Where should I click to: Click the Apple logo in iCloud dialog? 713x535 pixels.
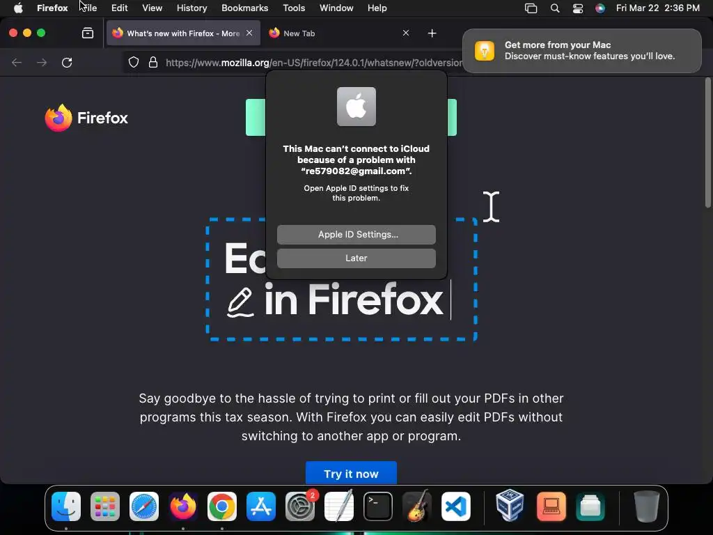pos(356,107)
